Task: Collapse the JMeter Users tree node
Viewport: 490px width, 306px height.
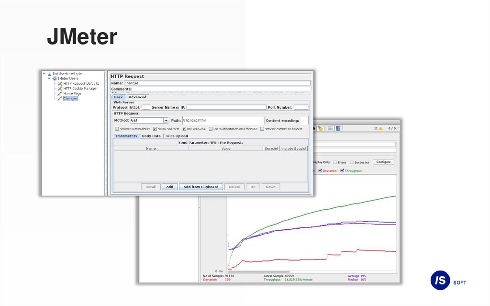Action: (49, 79)
